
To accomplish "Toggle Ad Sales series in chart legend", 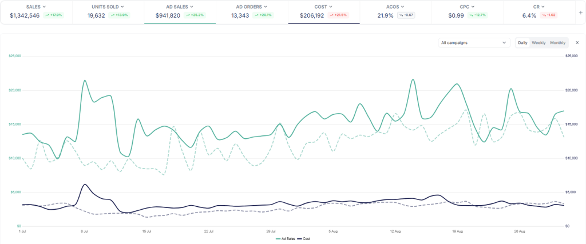I will point(286,238).
